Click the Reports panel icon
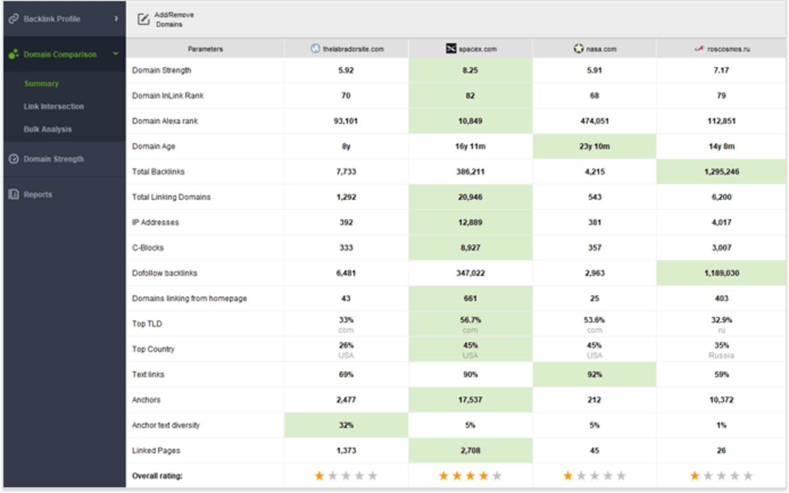The width and height of the screenshot is (789, 493). click(x=14, y=194)
